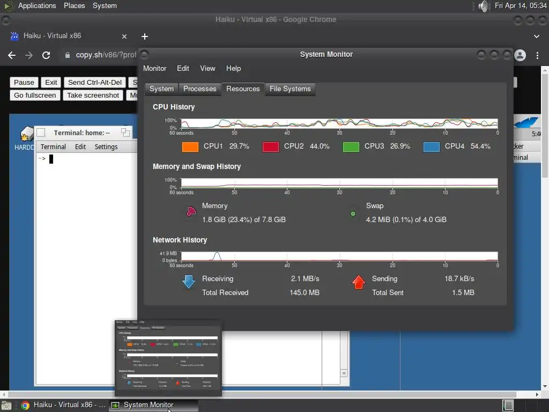Screen dimensions: 549x412
Task: Click the Go fullscreen button
Action: click(x=35, y=95)
